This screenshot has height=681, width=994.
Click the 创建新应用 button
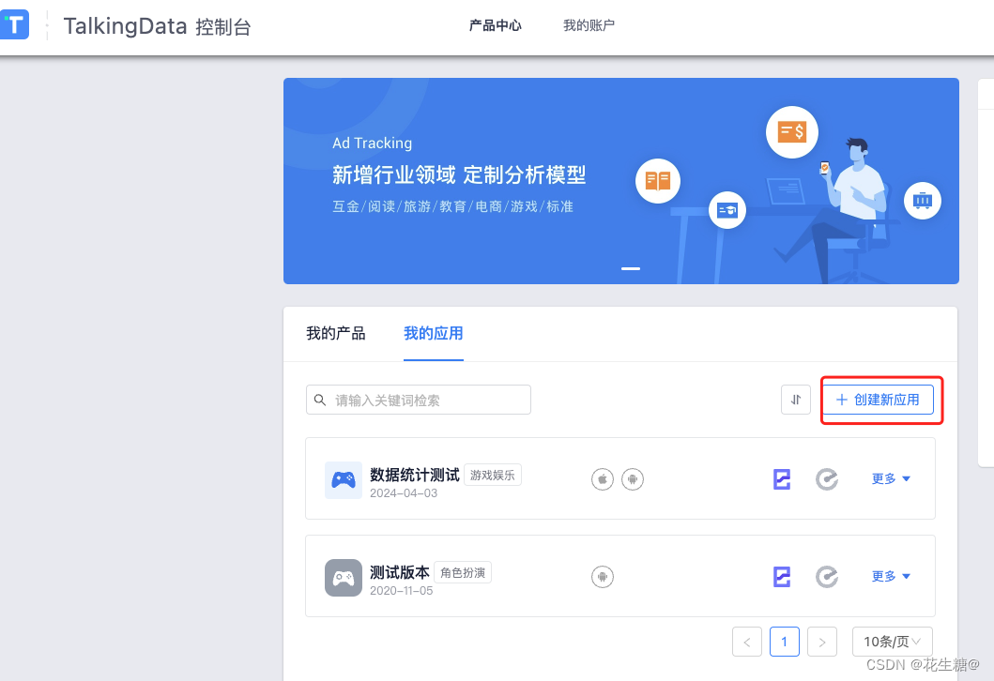pos(879,399)
